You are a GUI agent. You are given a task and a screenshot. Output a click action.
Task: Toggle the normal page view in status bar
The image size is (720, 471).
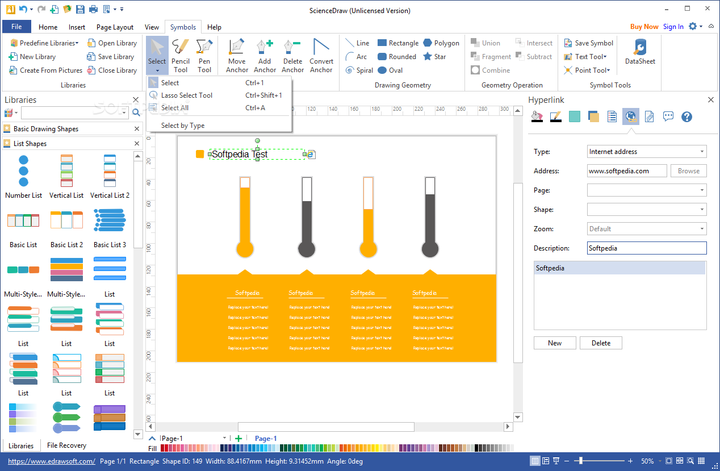tap(535, 461)
